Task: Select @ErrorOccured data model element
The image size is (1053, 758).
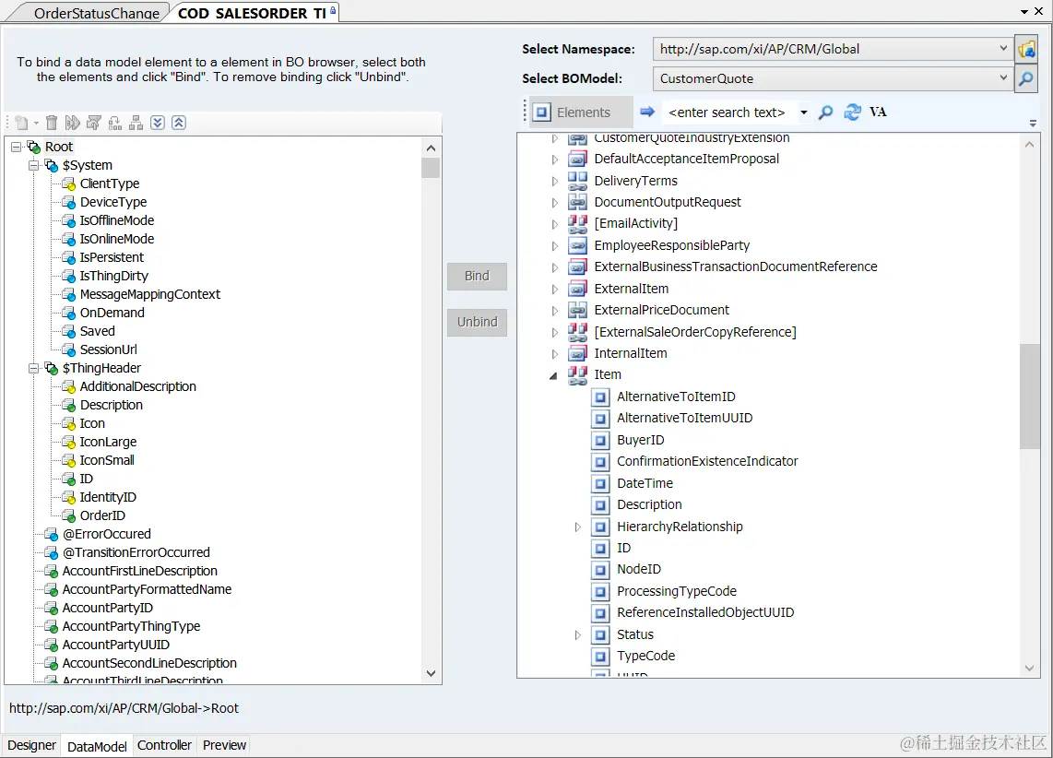Action: pos(107,535)
